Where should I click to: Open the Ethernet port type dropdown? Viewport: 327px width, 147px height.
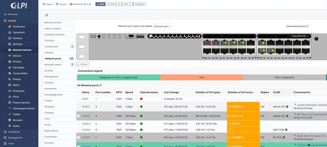coord(162,26)
